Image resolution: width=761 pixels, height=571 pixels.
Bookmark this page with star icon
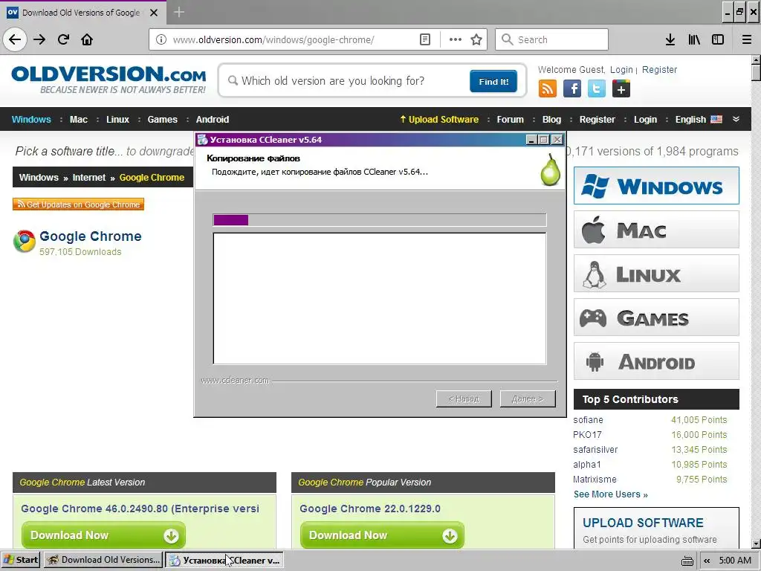pos(476,39)
